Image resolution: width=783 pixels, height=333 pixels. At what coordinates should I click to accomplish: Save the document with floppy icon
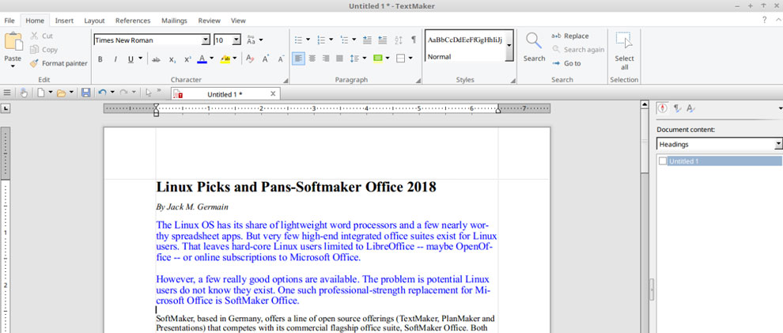click(x=86, y=93)
